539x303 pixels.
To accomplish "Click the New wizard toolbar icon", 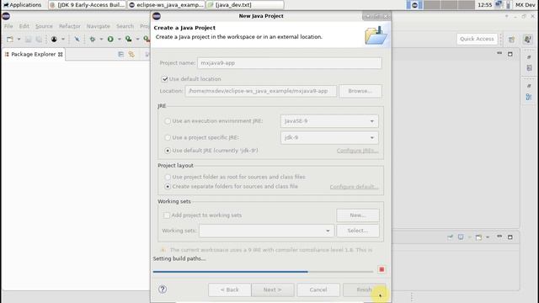I will pyautogui.click(x=10, y=40).
